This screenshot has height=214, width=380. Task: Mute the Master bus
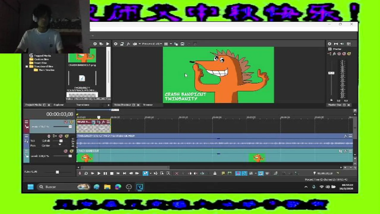tap(344, 54)
